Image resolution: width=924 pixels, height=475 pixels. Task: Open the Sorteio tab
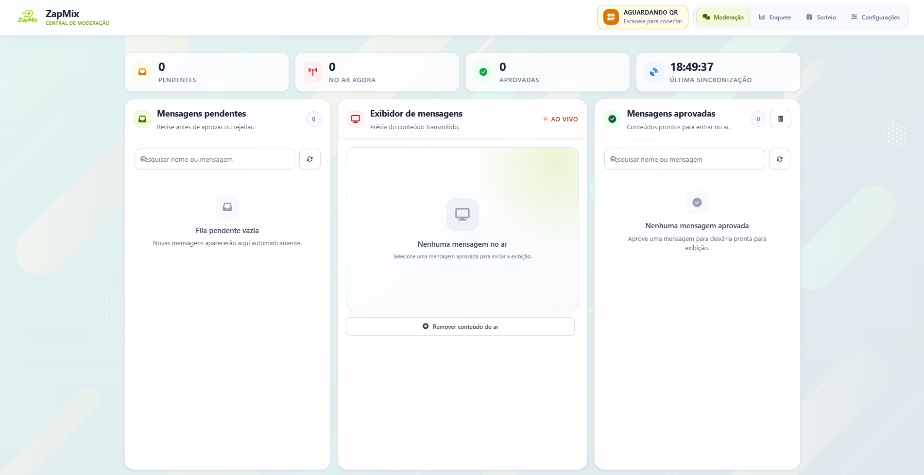coord(821,17)
